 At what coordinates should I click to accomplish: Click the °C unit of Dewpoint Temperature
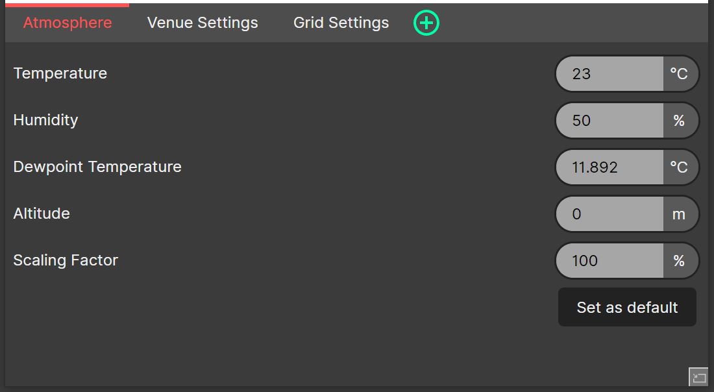point(679,167)
